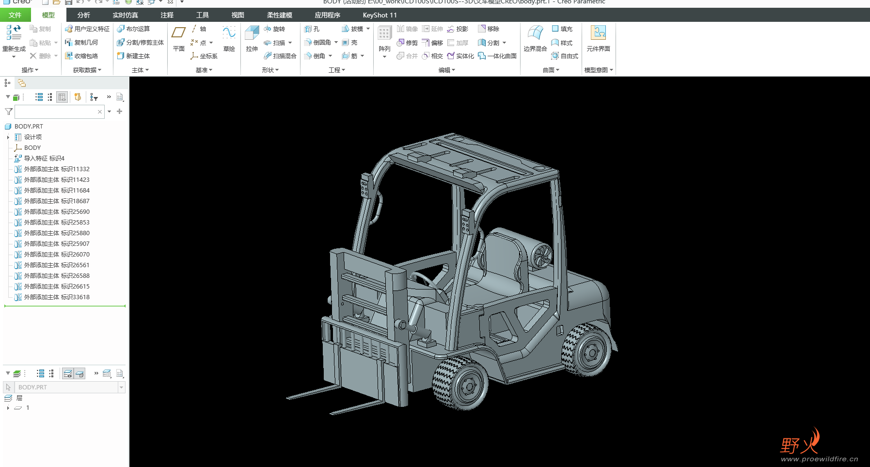Expand the 编辑 (Editing) group dropdown
Image resolution: width=870 pixels, height=467 pixels.
(x=447, y=70)
